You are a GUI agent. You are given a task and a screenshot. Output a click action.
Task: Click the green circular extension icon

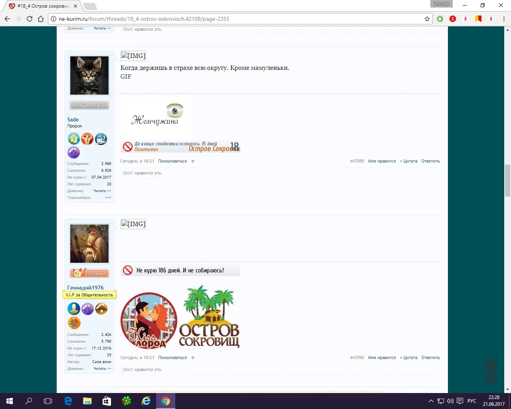[x=440, y=19]
